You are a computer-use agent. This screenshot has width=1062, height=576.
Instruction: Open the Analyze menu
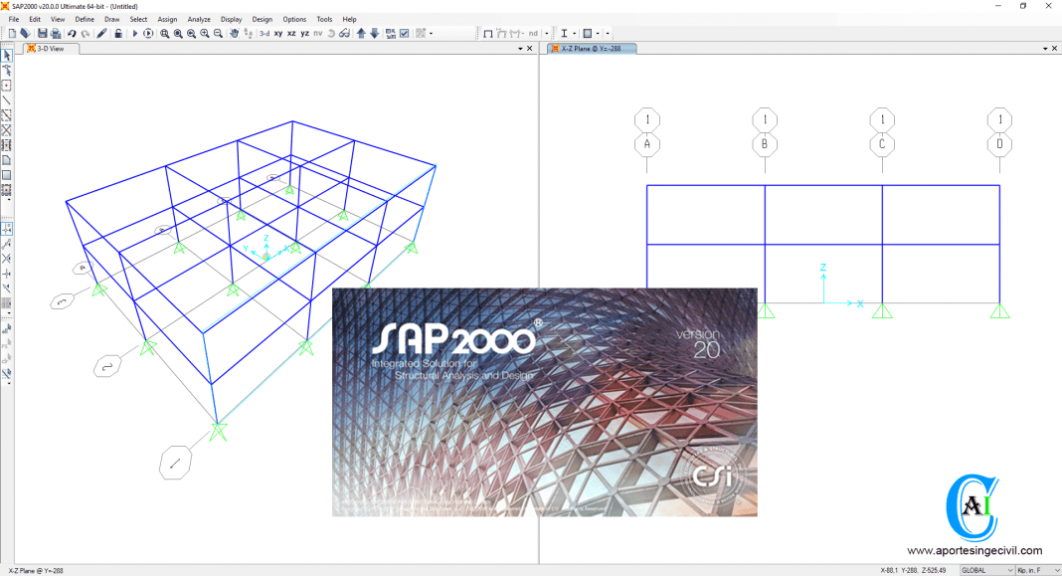(199, 19)
